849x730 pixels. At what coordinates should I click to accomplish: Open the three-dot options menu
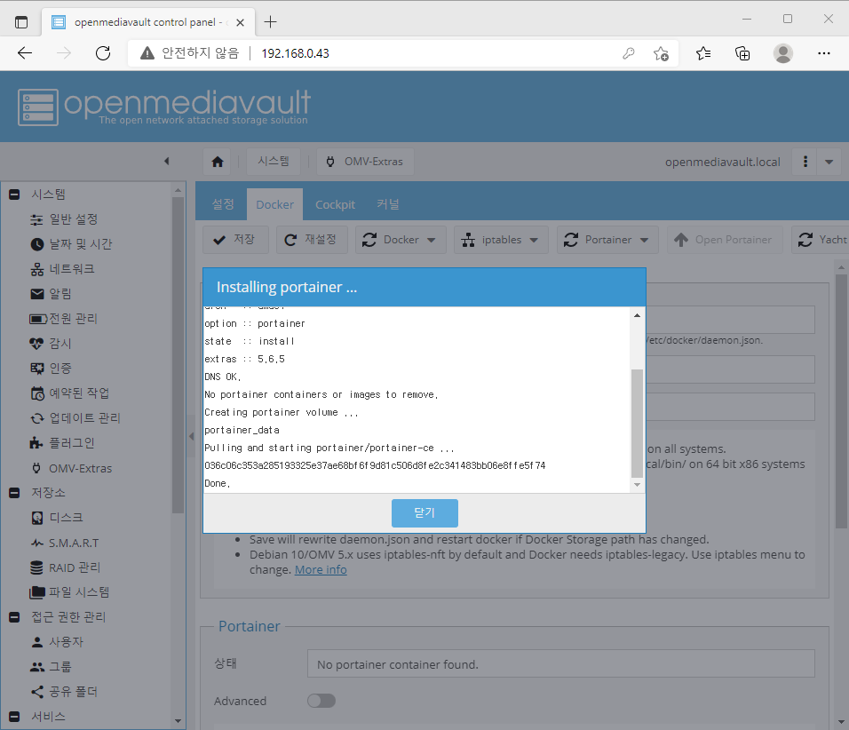click(x=805, y=162)
